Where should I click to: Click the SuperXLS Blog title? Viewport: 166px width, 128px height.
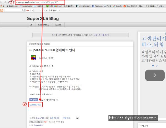tap(43, 19)
